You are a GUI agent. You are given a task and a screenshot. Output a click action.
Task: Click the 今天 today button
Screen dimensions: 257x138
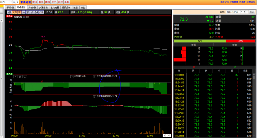252,12
